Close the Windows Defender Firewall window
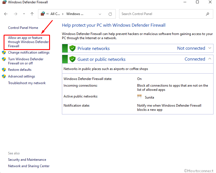Viewport: 216px width, 173px height. 210,2
